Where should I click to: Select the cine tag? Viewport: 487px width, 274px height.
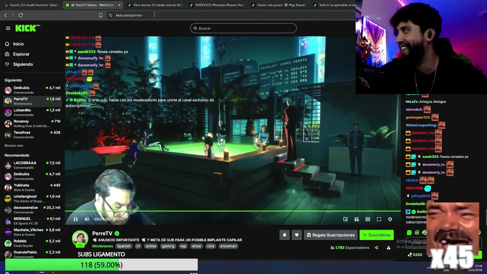click(x=210, y=246)
